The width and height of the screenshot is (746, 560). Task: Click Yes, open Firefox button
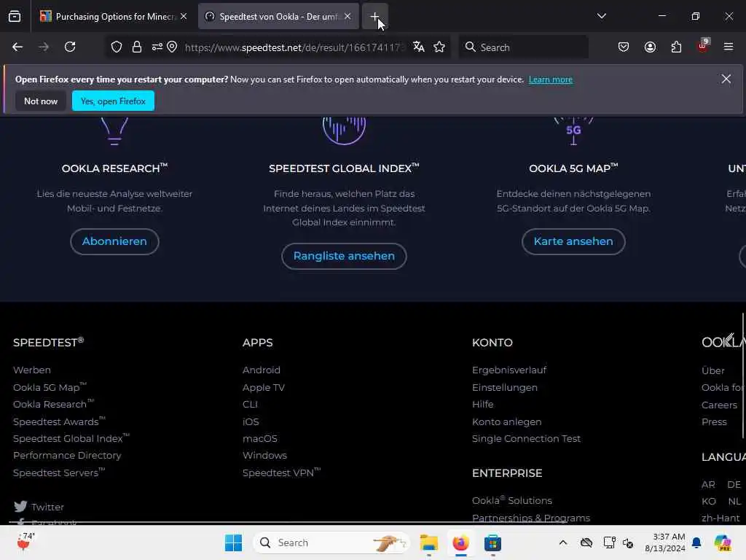coord(113,101)
